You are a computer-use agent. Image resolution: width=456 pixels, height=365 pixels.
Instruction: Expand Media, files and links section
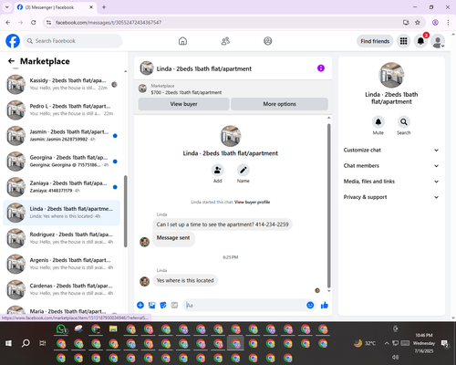[391, 182]
